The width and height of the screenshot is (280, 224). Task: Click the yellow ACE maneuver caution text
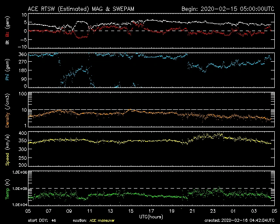pos(102,220)
